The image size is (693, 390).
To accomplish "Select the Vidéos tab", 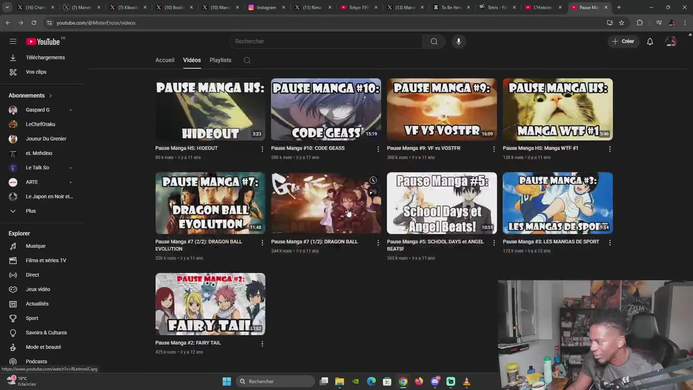I will [x=192, y=60].
